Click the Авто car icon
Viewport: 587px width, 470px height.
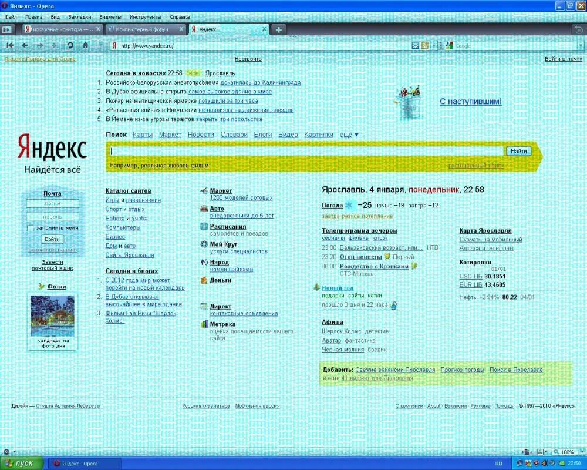204,209
